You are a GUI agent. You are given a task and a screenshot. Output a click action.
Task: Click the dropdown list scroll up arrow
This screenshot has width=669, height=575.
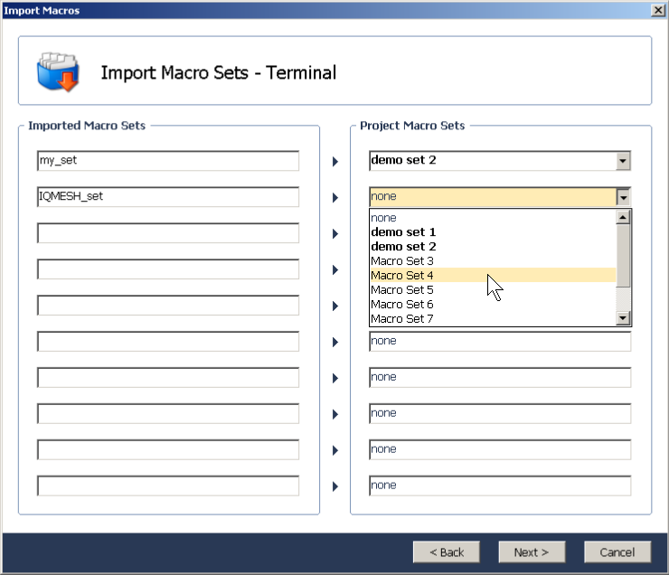coord(624,218)
